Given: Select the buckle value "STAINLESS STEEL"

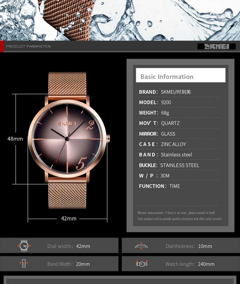Looking at the screenshot, I should coord(180,165).
